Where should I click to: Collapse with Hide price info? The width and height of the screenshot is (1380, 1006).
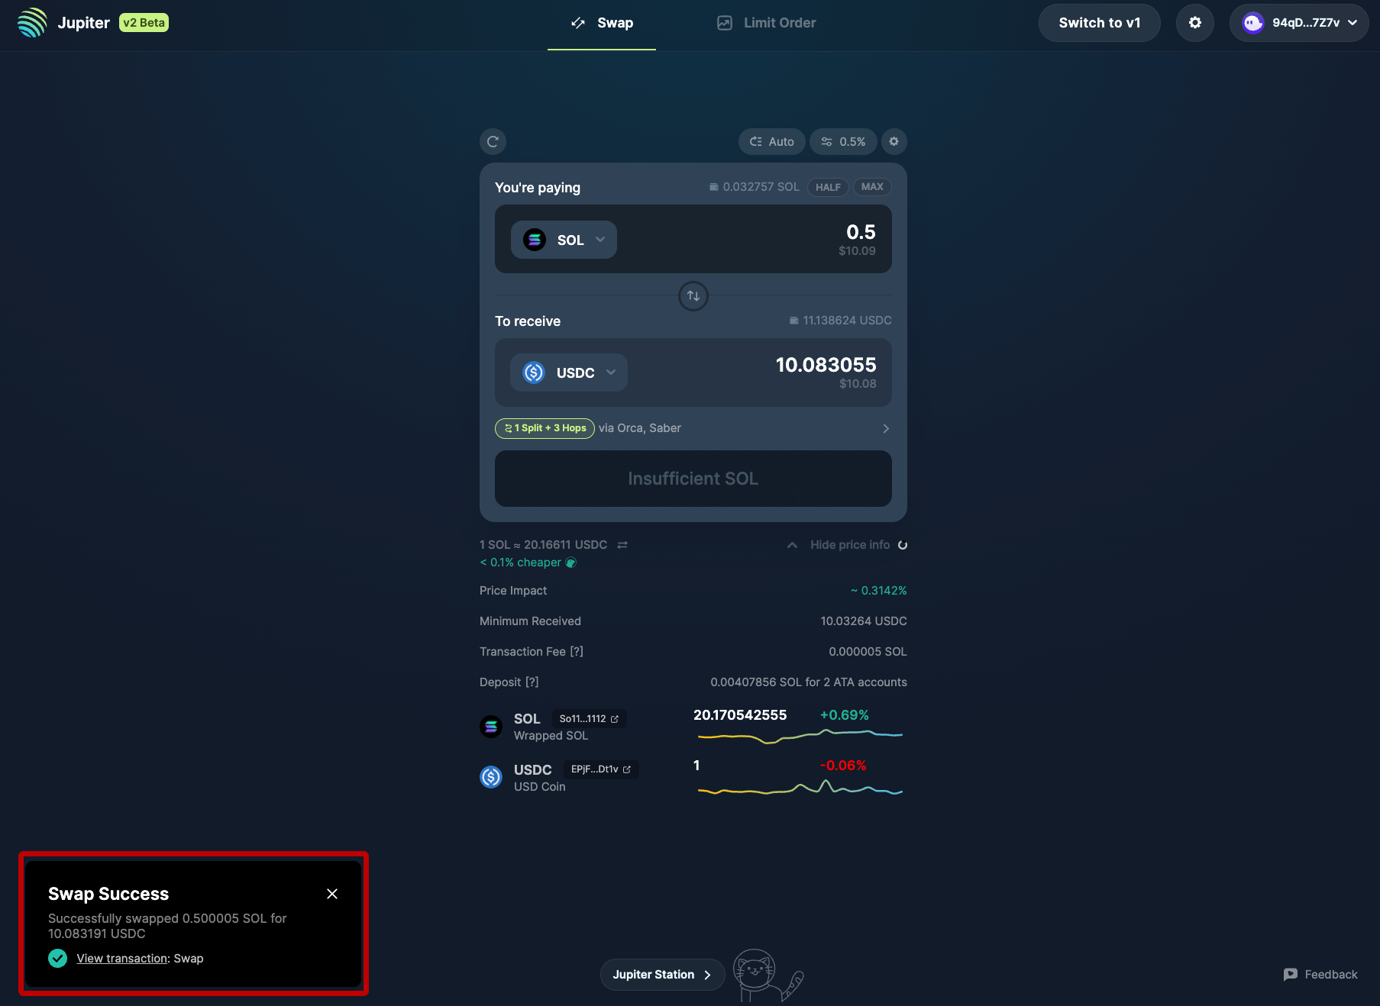(839, 545)
